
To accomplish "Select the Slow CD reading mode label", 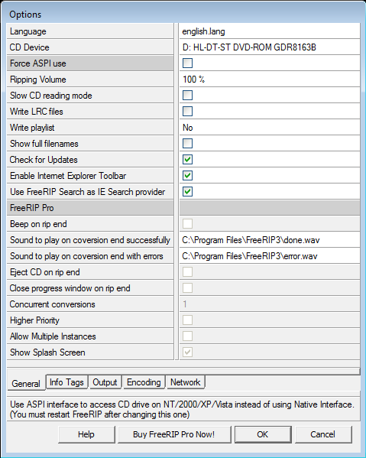I will (90, 96).
